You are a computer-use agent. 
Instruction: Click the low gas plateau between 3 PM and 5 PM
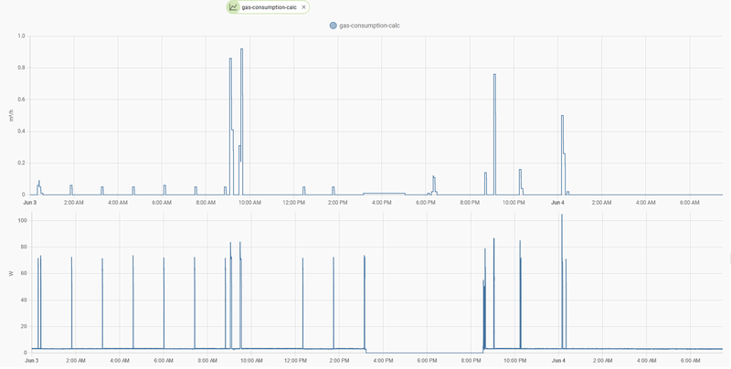point(384,193)
